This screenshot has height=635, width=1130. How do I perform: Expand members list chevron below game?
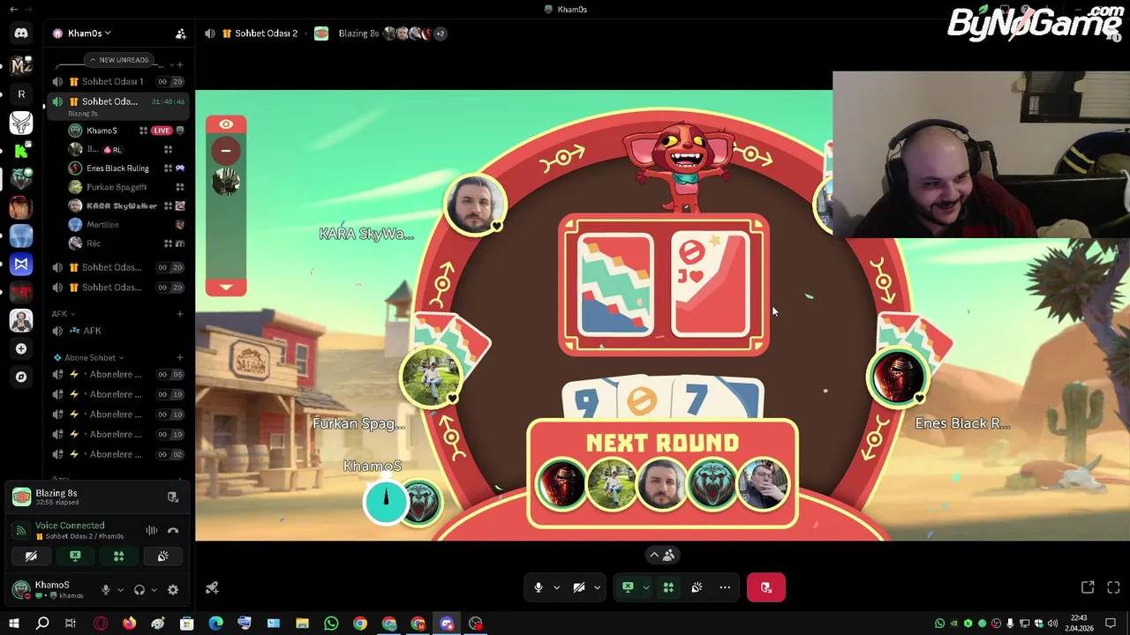(x=654, y=555)
